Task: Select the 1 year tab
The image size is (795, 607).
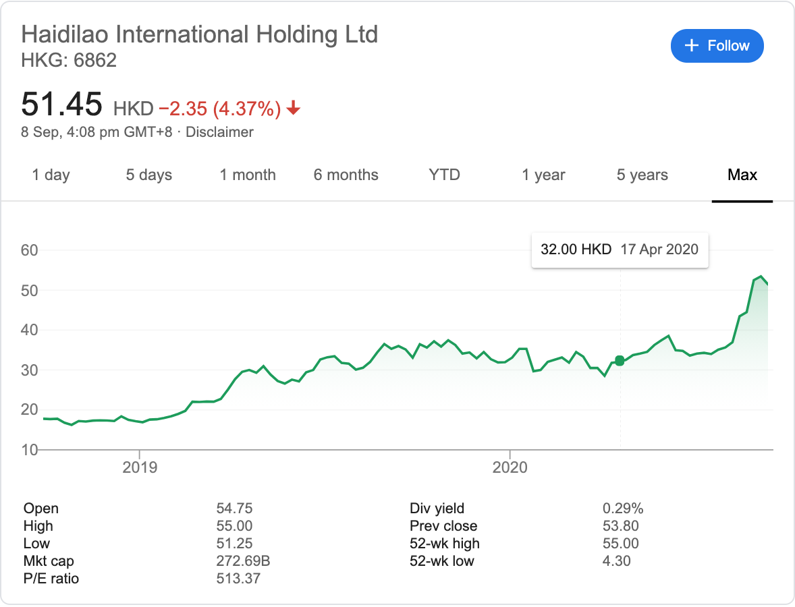Action: pyautogui.click(x=543, y=175)
